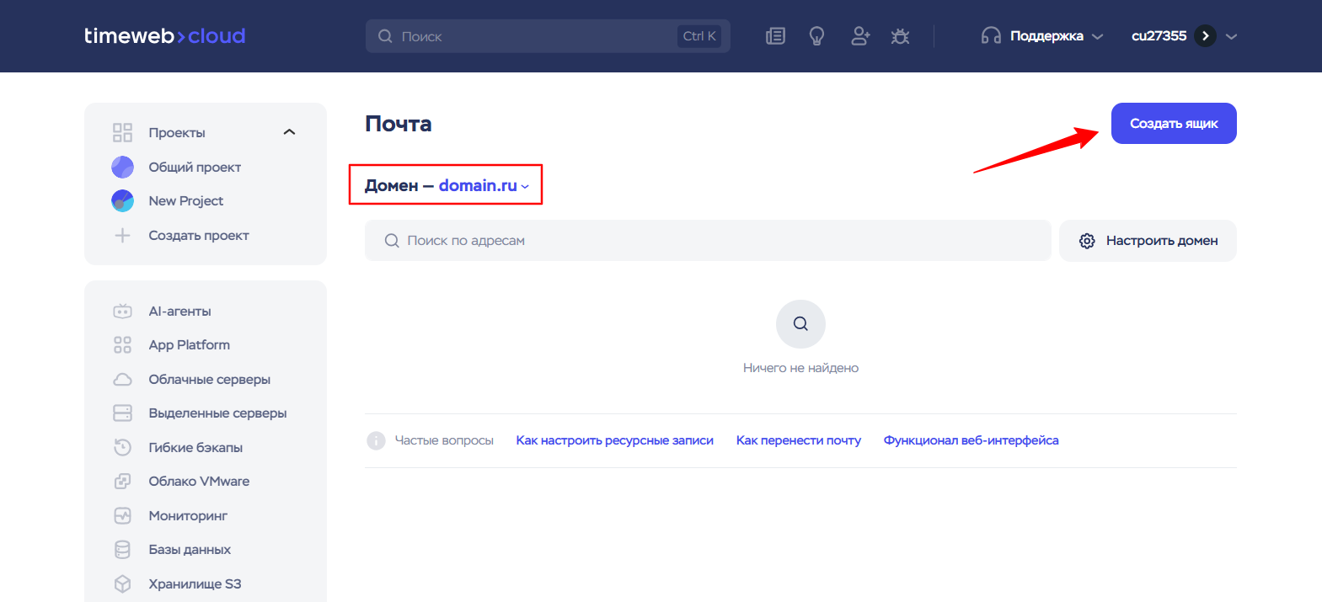The image size is (1322, 602).
Task: Select Общий проект in projects list
Action: 195,168
